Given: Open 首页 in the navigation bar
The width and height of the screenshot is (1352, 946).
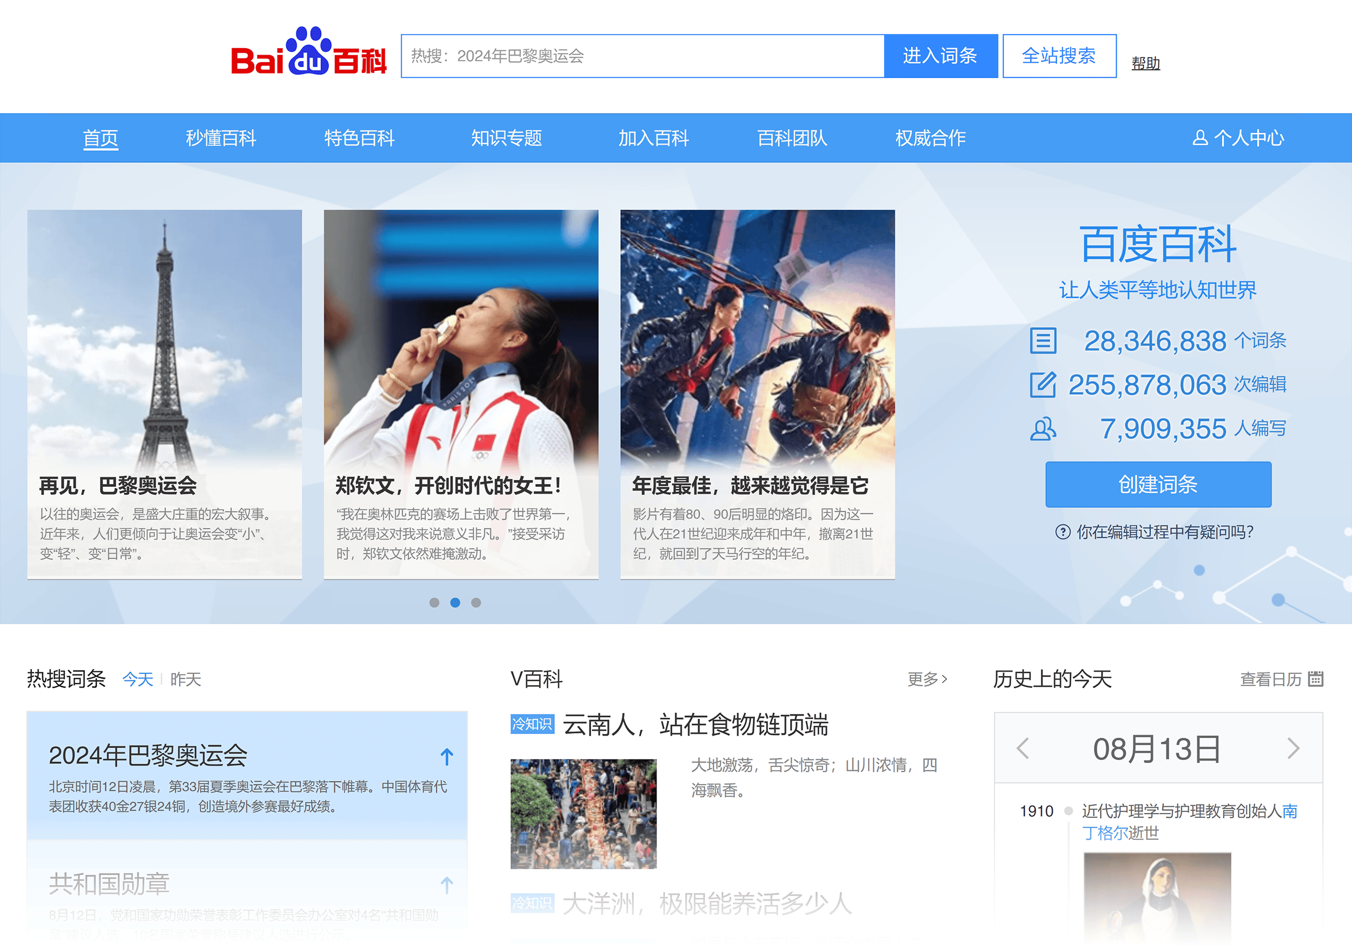Looking at the screenshot, I should tap(101, 138).
